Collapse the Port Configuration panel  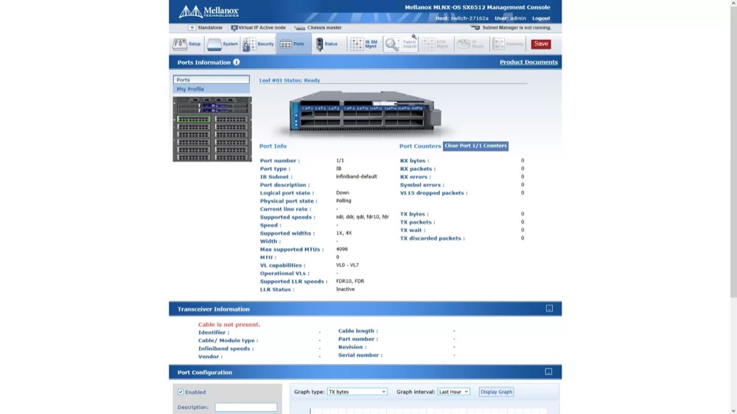coord(548,372)
